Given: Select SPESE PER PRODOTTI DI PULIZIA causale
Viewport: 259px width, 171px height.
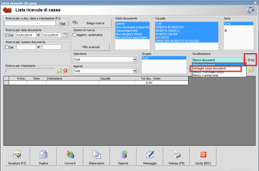Looking at the screenshot, I should pyautogui.click(x=187, y=41).
